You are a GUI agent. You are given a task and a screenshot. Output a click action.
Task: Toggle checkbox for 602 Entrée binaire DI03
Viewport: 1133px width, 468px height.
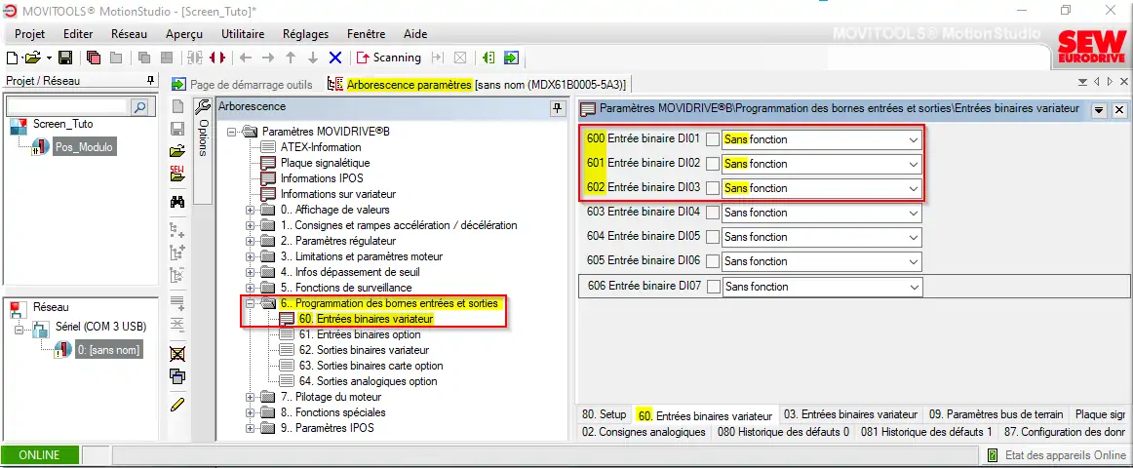point(713,188)
